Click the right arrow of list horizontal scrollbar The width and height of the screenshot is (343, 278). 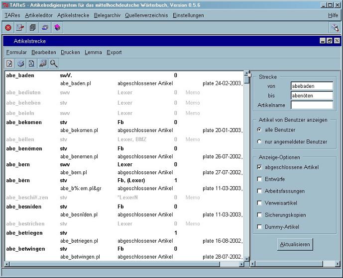pyautogui.click(x=241, y=264)
